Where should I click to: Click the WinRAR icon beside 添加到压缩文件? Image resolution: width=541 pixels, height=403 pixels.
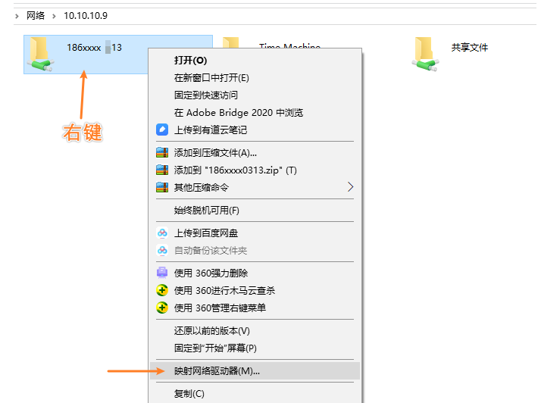point(161,152)
